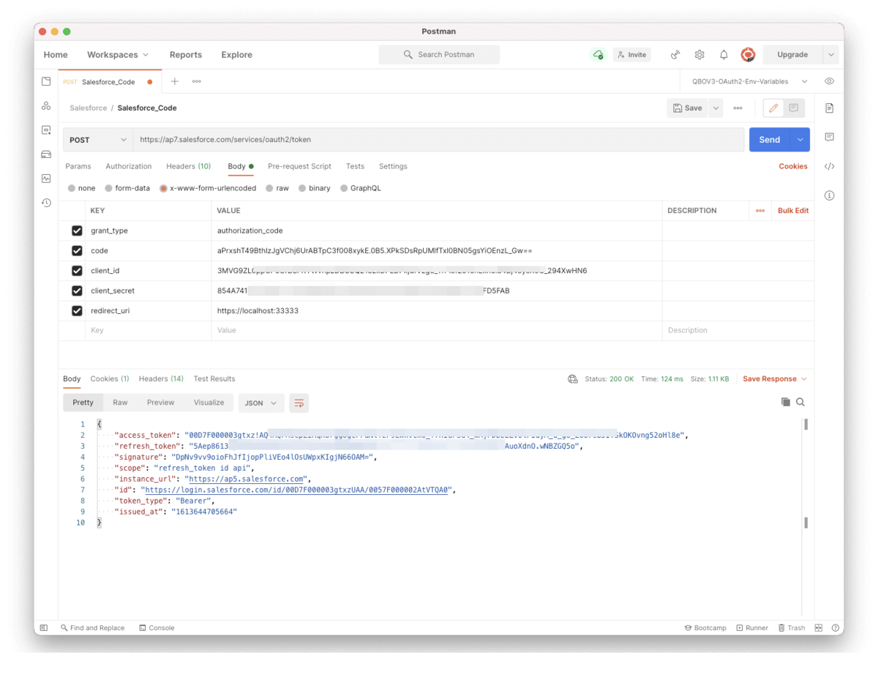Open Bulk Edit mode
The height and width of the screenshot is (680, 878).
coord(793,211)
